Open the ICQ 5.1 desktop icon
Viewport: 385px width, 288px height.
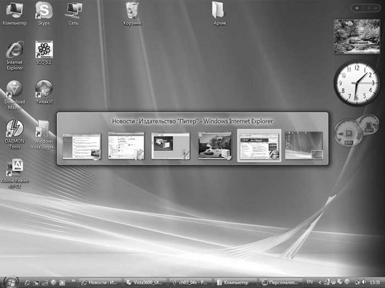[x=44, y=50]
